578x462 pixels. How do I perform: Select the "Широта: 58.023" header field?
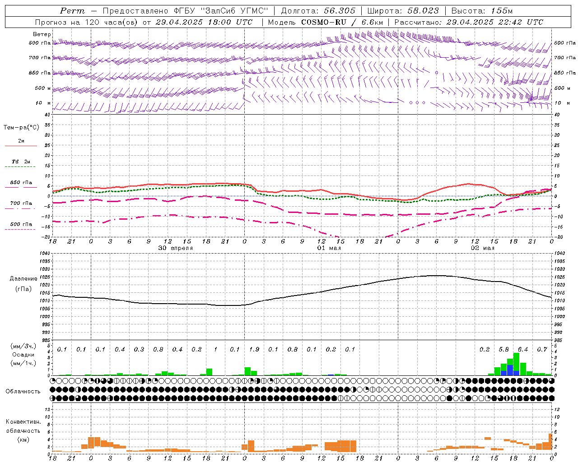click(x=403, y=11)
